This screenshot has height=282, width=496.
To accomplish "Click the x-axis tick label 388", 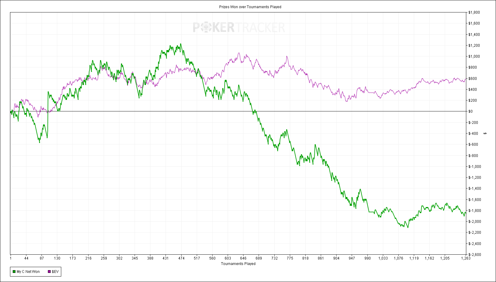I will [150, 258].
